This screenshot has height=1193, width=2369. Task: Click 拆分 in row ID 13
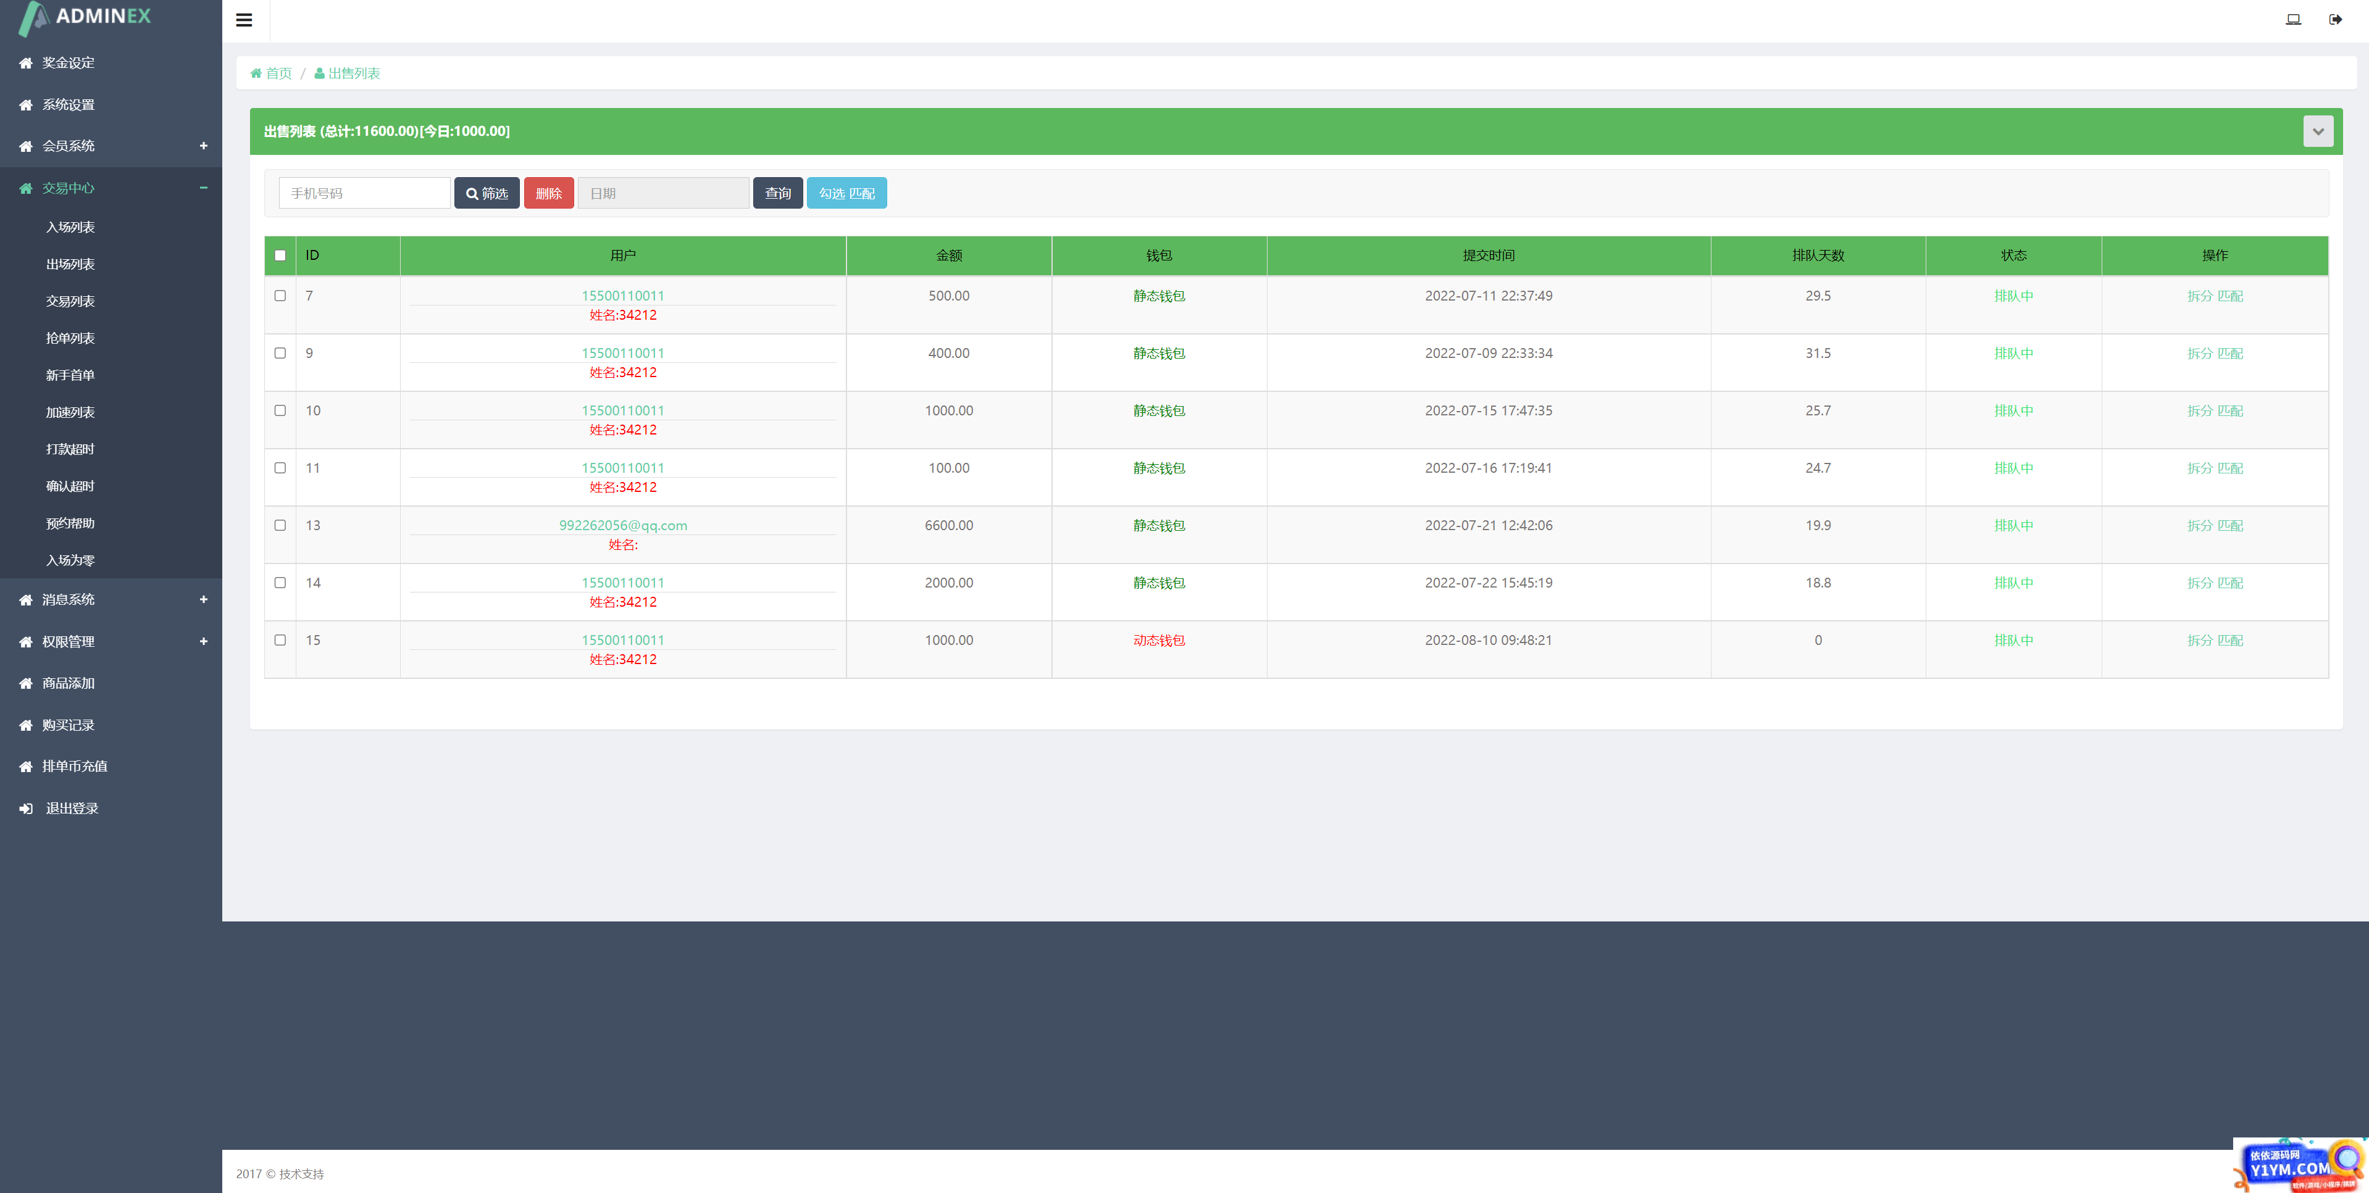[x=2199, y=526]
